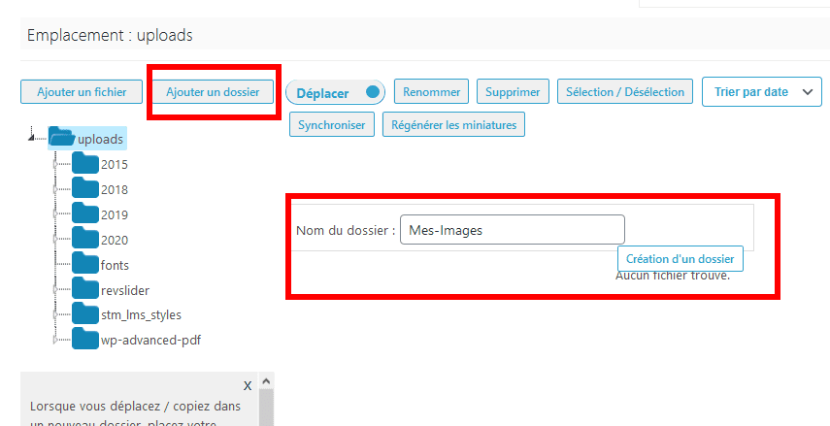Click the wp-advanced-pdf folder icon

[x=85, y=338]
